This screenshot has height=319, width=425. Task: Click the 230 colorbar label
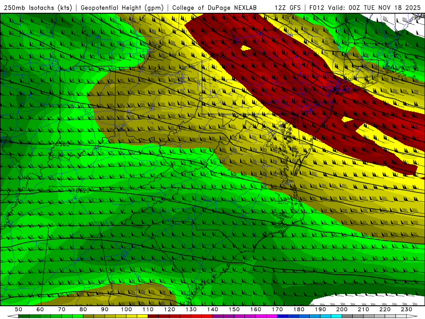tap(407, 309)
